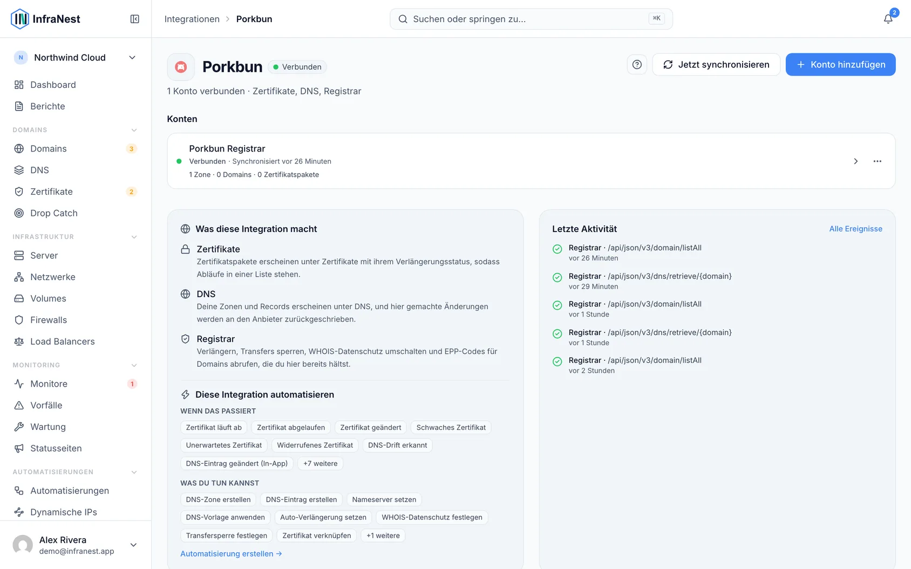Click the Statusseiten megaphone icon

[19, 448]
